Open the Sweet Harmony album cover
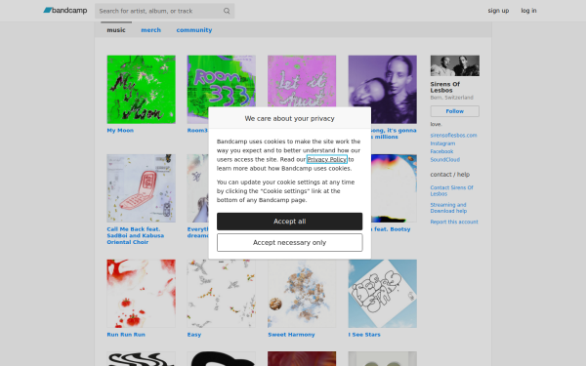586x366 pixels. pyautogui.click(x=302, y=294)
